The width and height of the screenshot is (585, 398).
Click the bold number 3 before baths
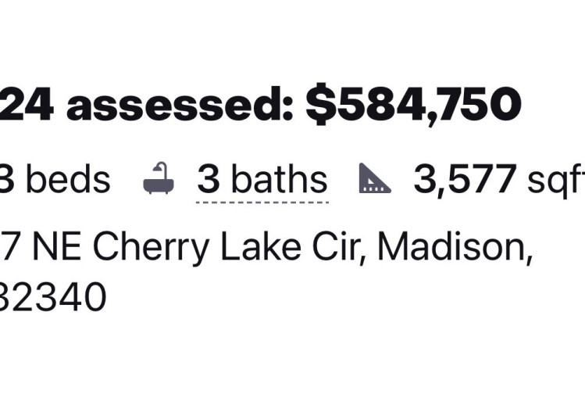tap(208, 181)
